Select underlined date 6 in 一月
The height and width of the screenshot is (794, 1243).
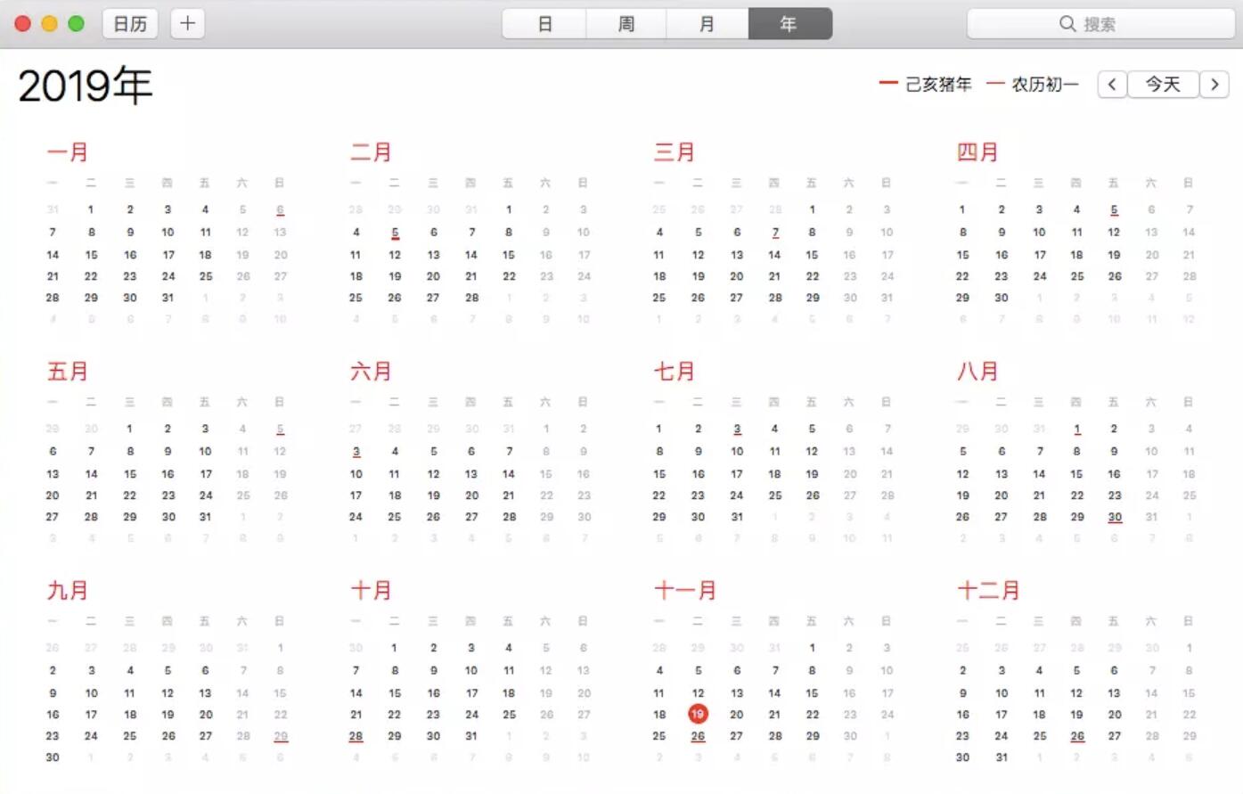[x=280, y=210]
